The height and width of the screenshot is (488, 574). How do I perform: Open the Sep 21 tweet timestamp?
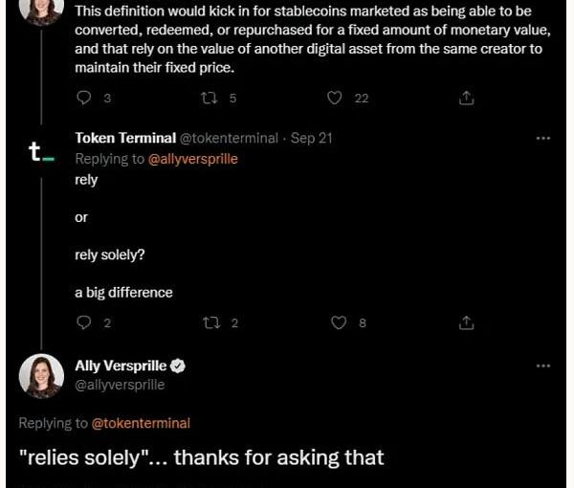tap(311, 139)
